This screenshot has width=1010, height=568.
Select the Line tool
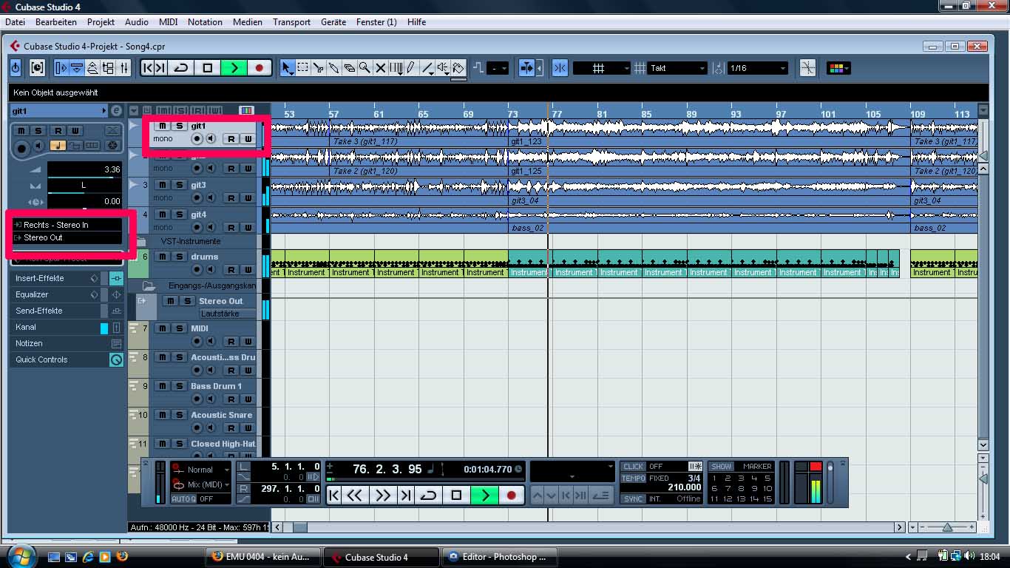(x=427, y=68)
